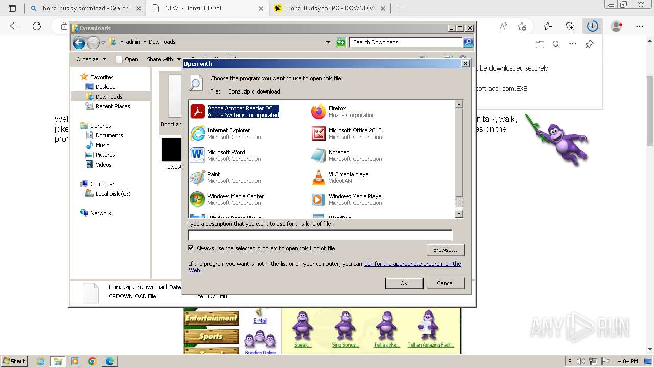Open Edge Settings and more menu
The width and height of the screenshot is (654, 368).
[639, 26]
